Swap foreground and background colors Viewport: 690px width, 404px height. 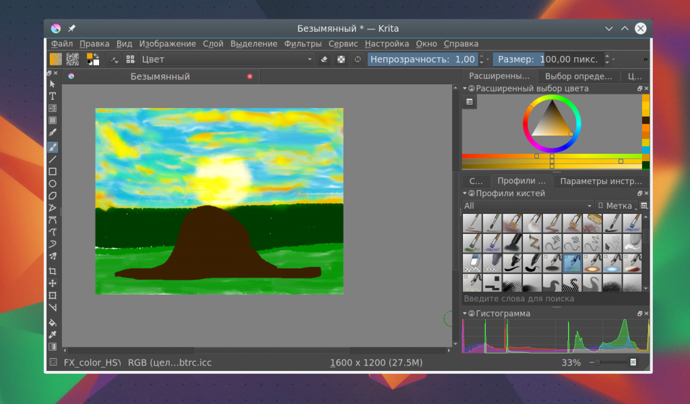[96, 55]
